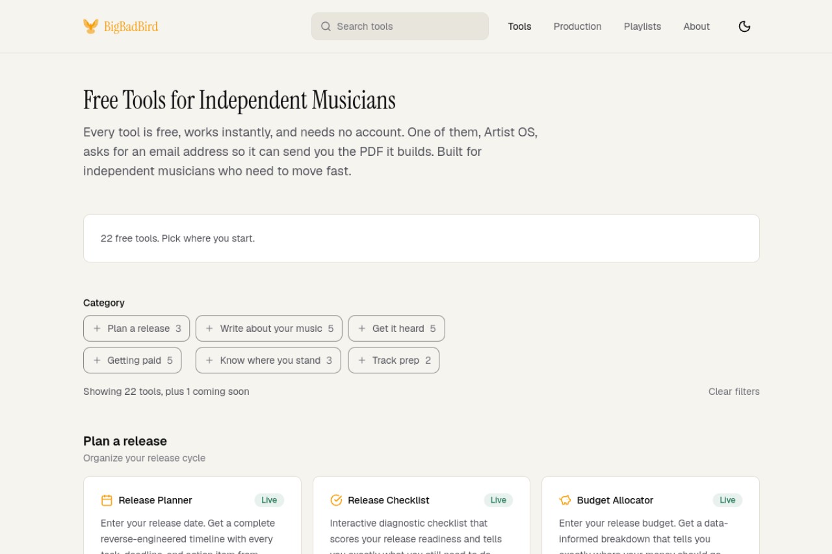Click the count 3 in Know where you stand chip

point(329,360)
